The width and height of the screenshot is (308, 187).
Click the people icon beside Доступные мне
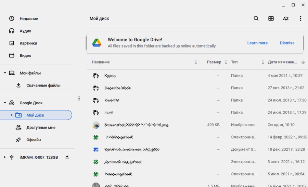click(x=18, y=128)
